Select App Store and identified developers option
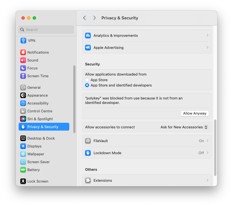This screenshot has height=207, width=233. (87, 85)
